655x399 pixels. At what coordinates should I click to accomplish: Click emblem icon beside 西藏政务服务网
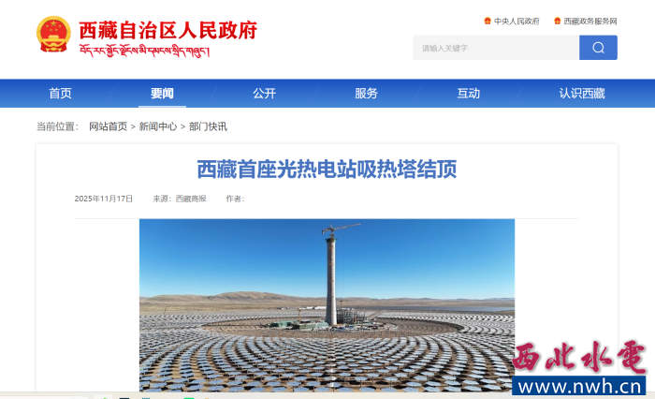[558, 21]
